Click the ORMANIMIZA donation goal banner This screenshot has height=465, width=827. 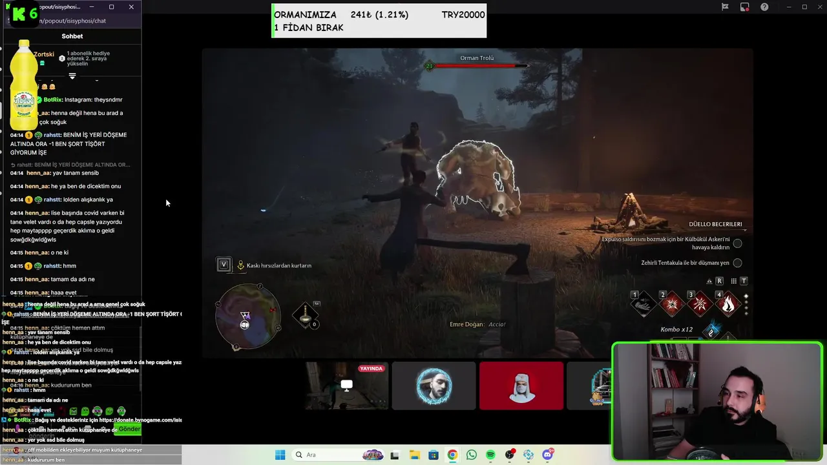379,21
